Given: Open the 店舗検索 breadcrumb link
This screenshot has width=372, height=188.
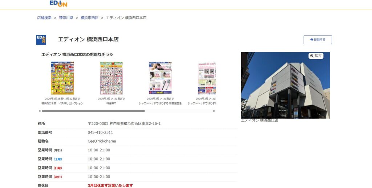Looking at the screenshot, I should (44, 18).
